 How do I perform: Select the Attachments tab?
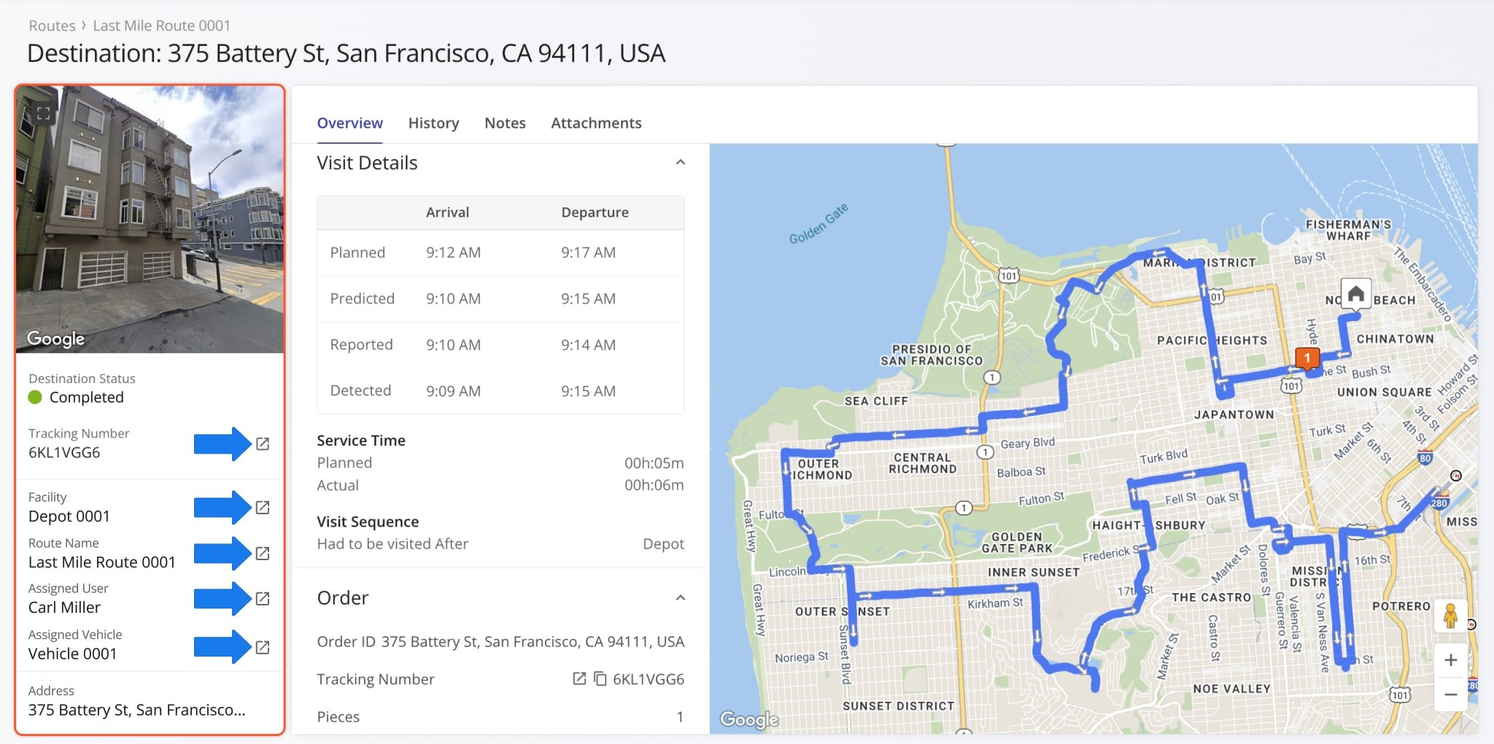[596, 123]
